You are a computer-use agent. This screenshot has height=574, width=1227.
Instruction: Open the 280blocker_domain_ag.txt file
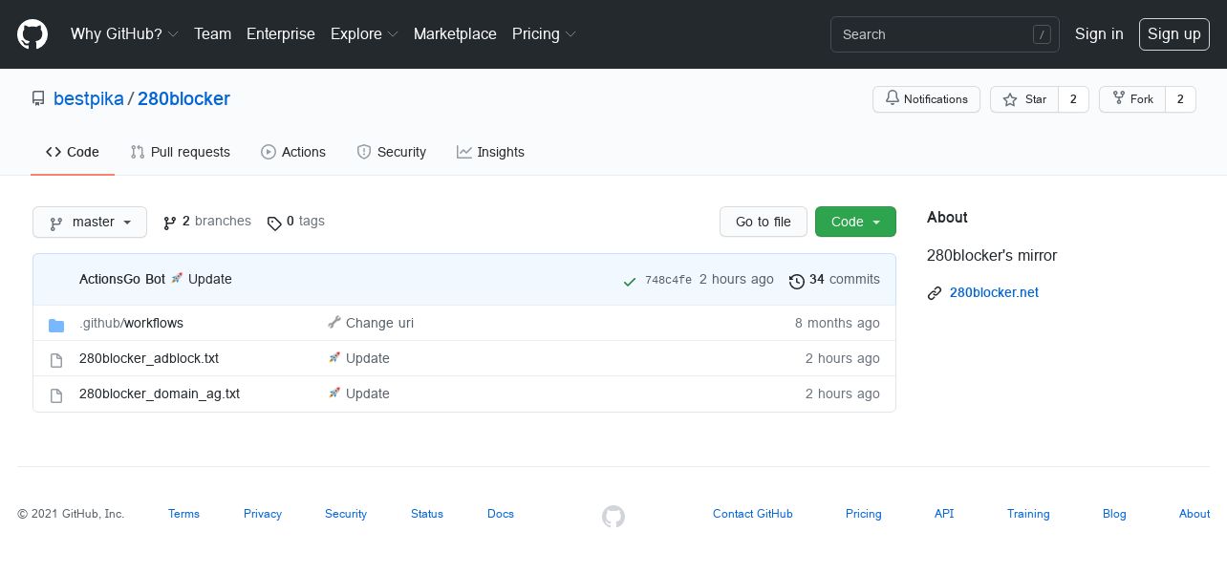pos(160,393)
